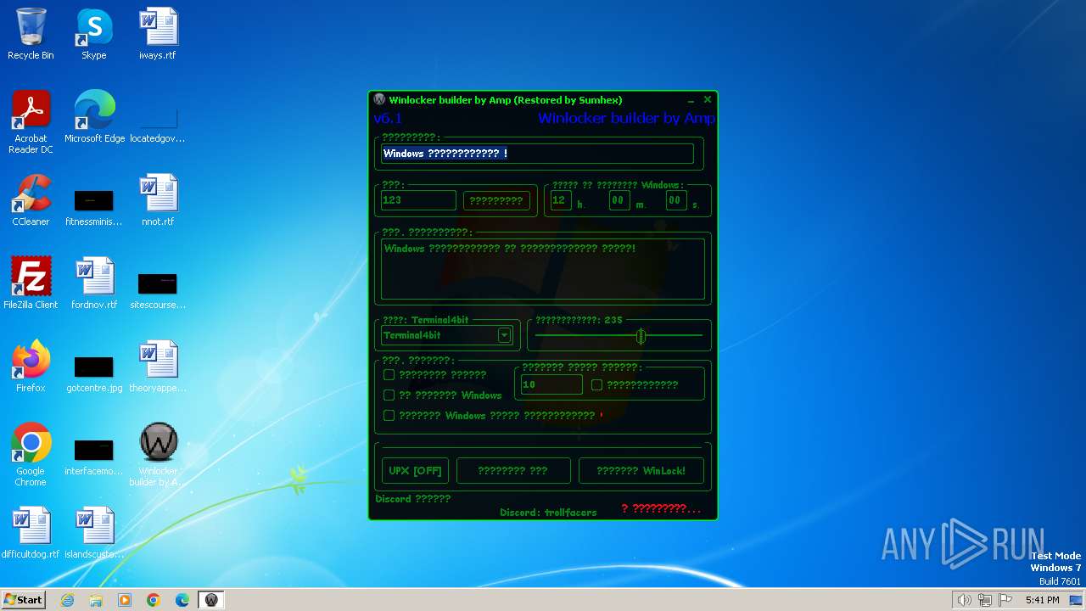Launch Microsoft Edge desktop shortcut
Image resolution: width=1086 pixels, height=611 pixels.
coord(94,116)
